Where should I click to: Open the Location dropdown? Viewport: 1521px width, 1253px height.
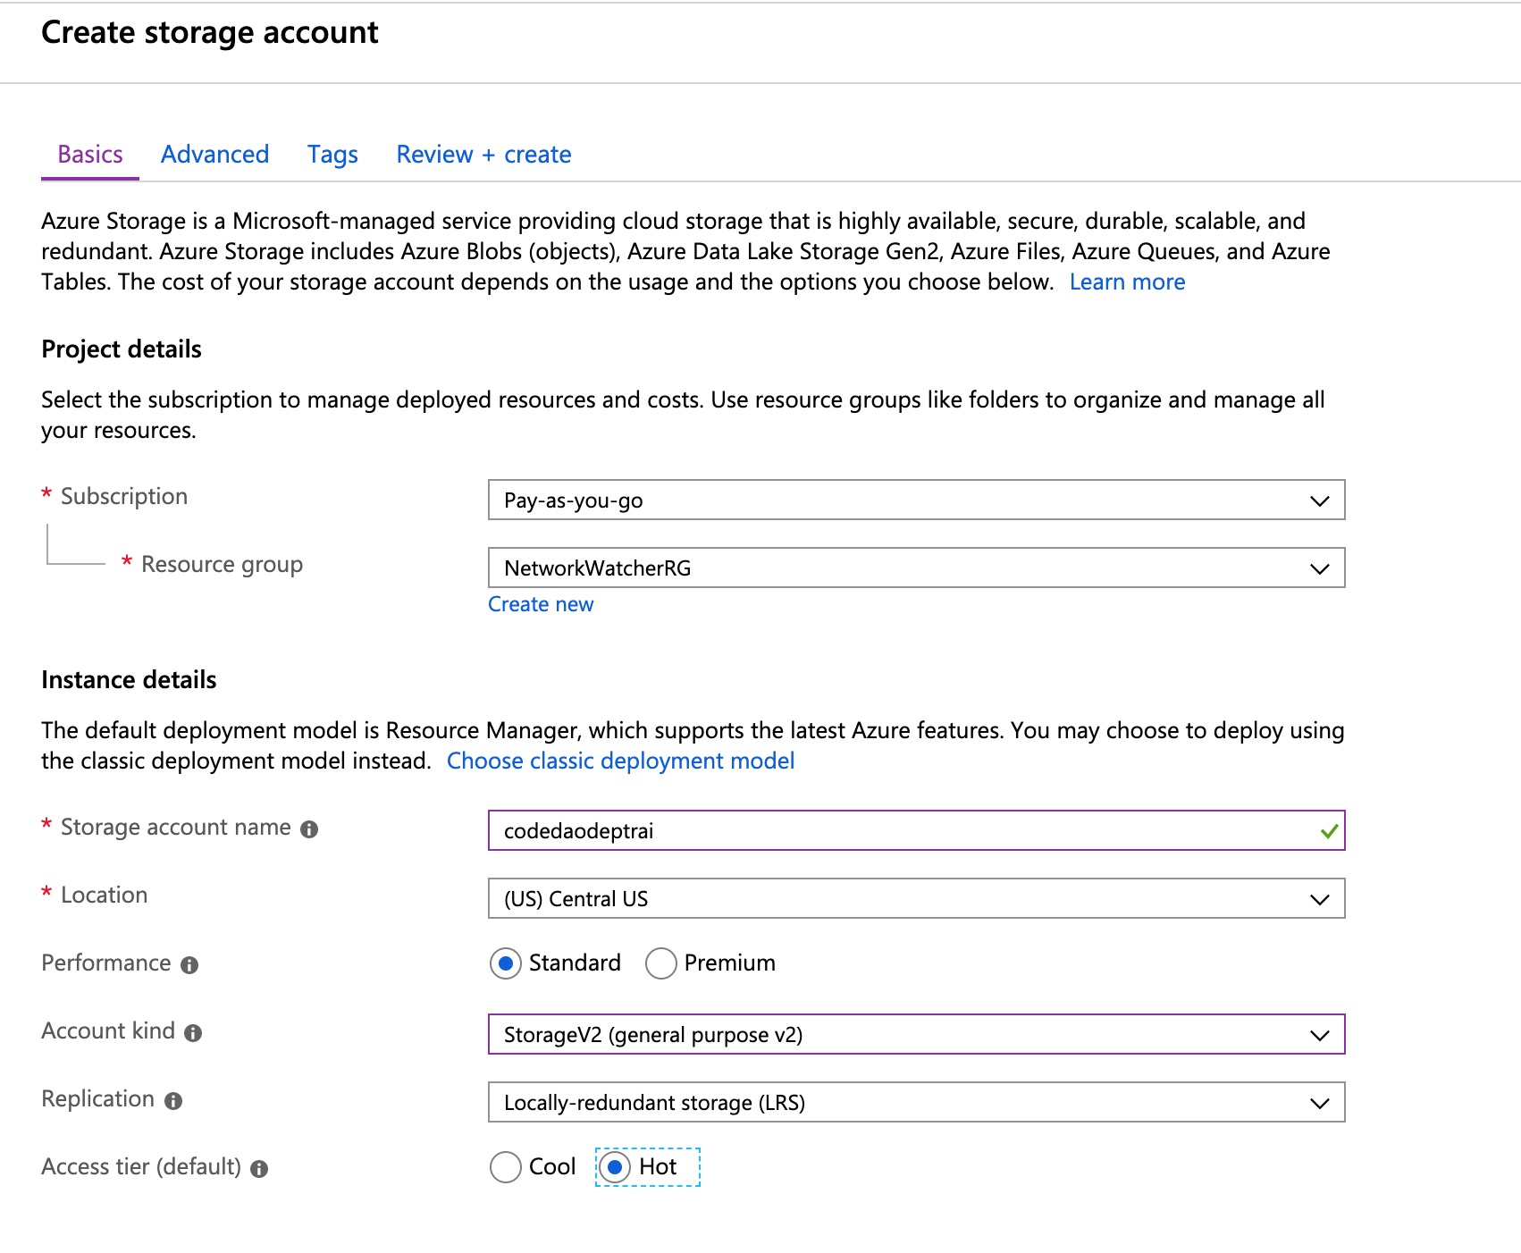click(x=916, y=899)
